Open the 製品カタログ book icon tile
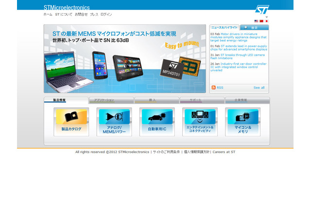 pyautogui.click(x=71, y=122)
